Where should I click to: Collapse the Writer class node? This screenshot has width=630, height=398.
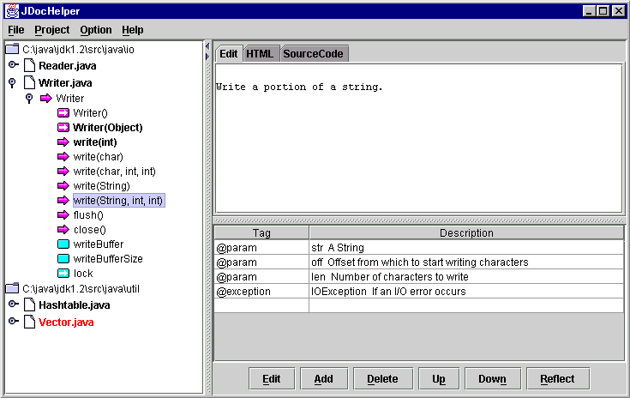pos(29,99)
